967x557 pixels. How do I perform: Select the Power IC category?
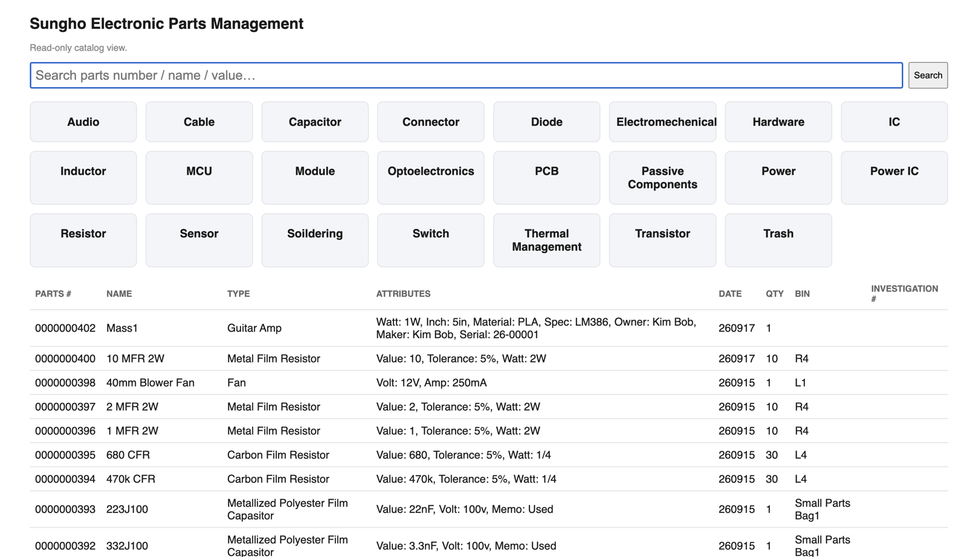coord(894,178)
